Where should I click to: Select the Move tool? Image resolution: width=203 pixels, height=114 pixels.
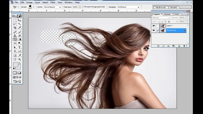(x=19, y=20)
